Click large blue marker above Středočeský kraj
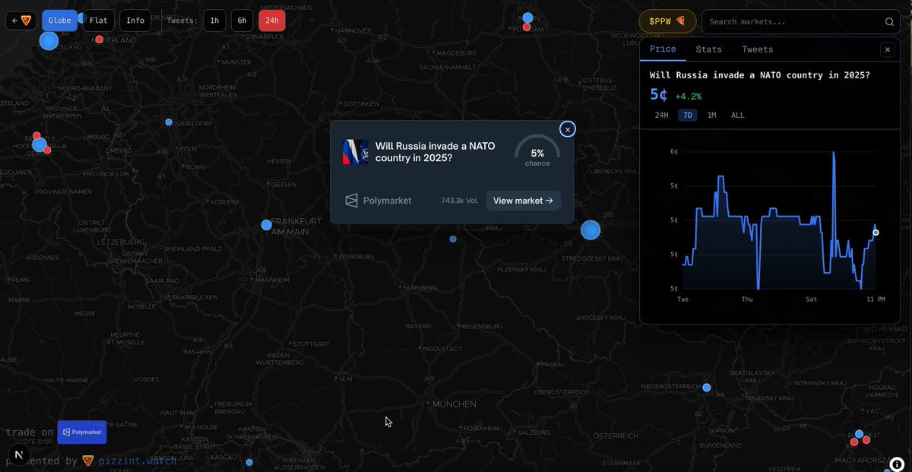 (591, 230)
